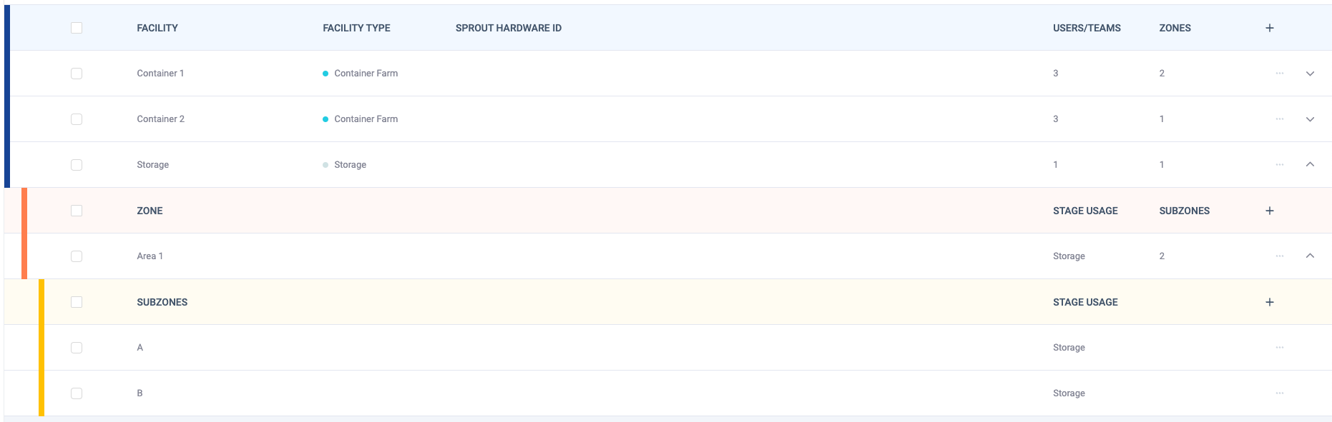
Task: Open more options for Container 1
Action: [x=1279, y=74]
